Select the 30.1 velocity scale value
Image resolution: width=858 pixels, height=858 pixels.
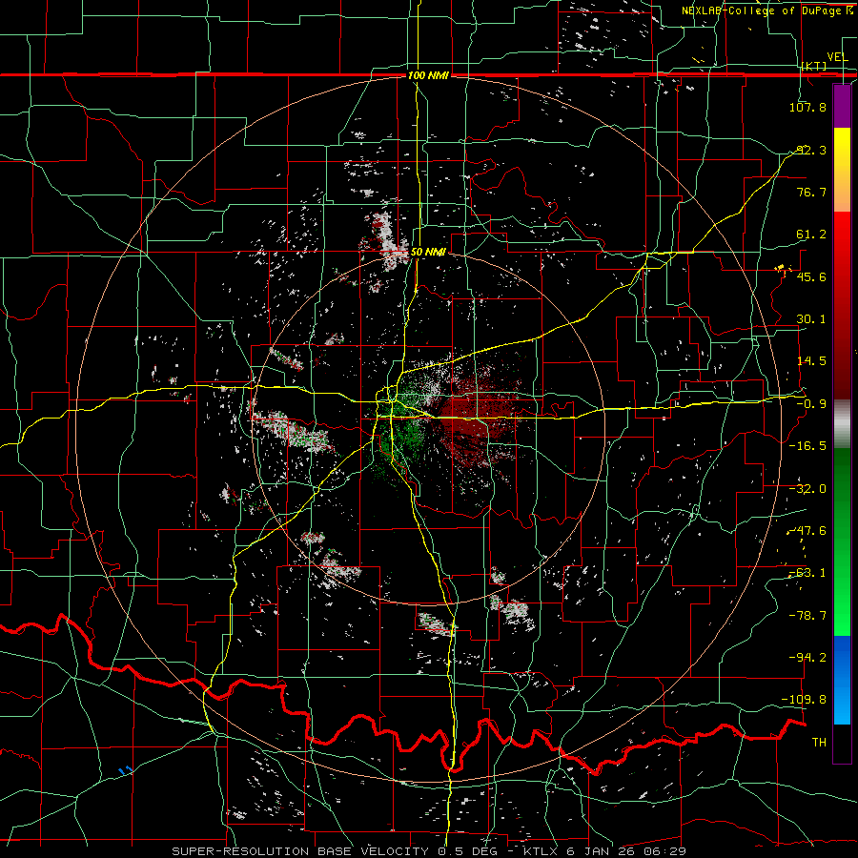(x=811, y=319)
